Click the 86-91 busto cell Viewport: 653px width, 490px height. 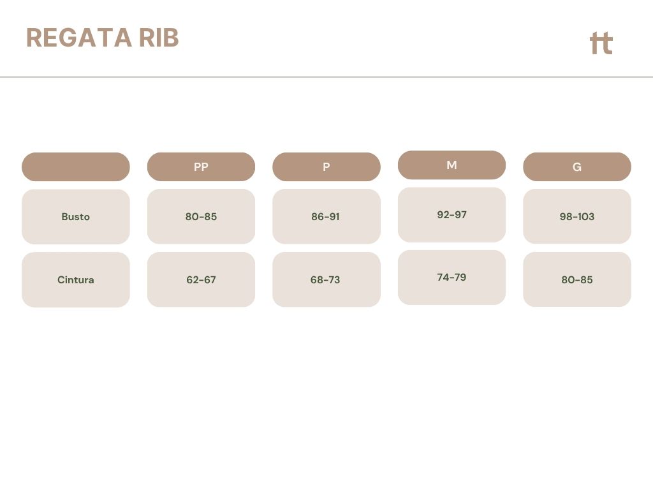[x=326, y=217]
